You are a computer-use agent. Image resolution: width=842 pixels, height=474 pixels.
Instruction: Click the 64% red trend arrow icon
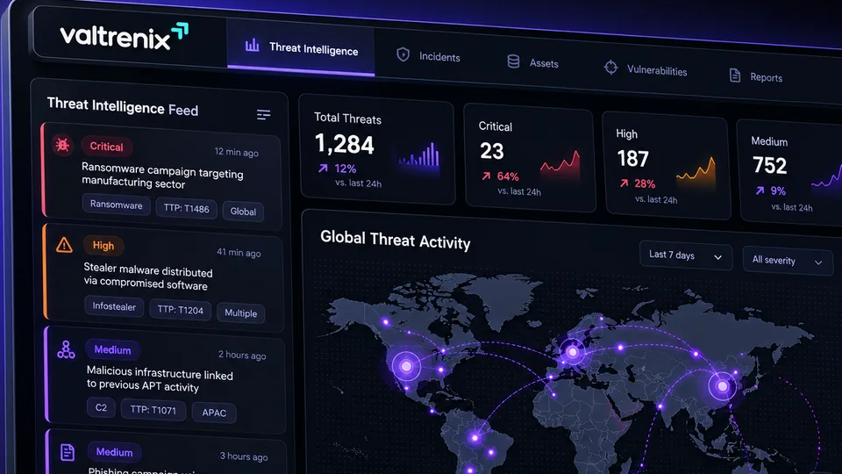point(486,176)
